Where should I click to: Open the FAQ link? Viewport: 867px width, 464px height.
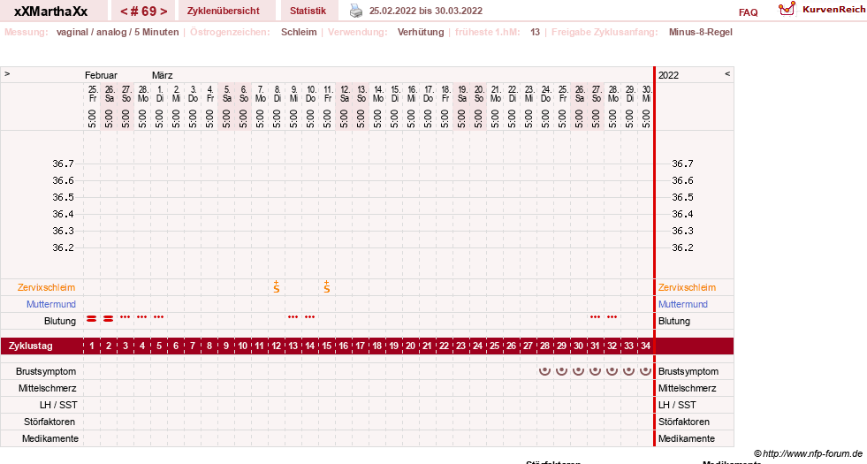point(748,12)
